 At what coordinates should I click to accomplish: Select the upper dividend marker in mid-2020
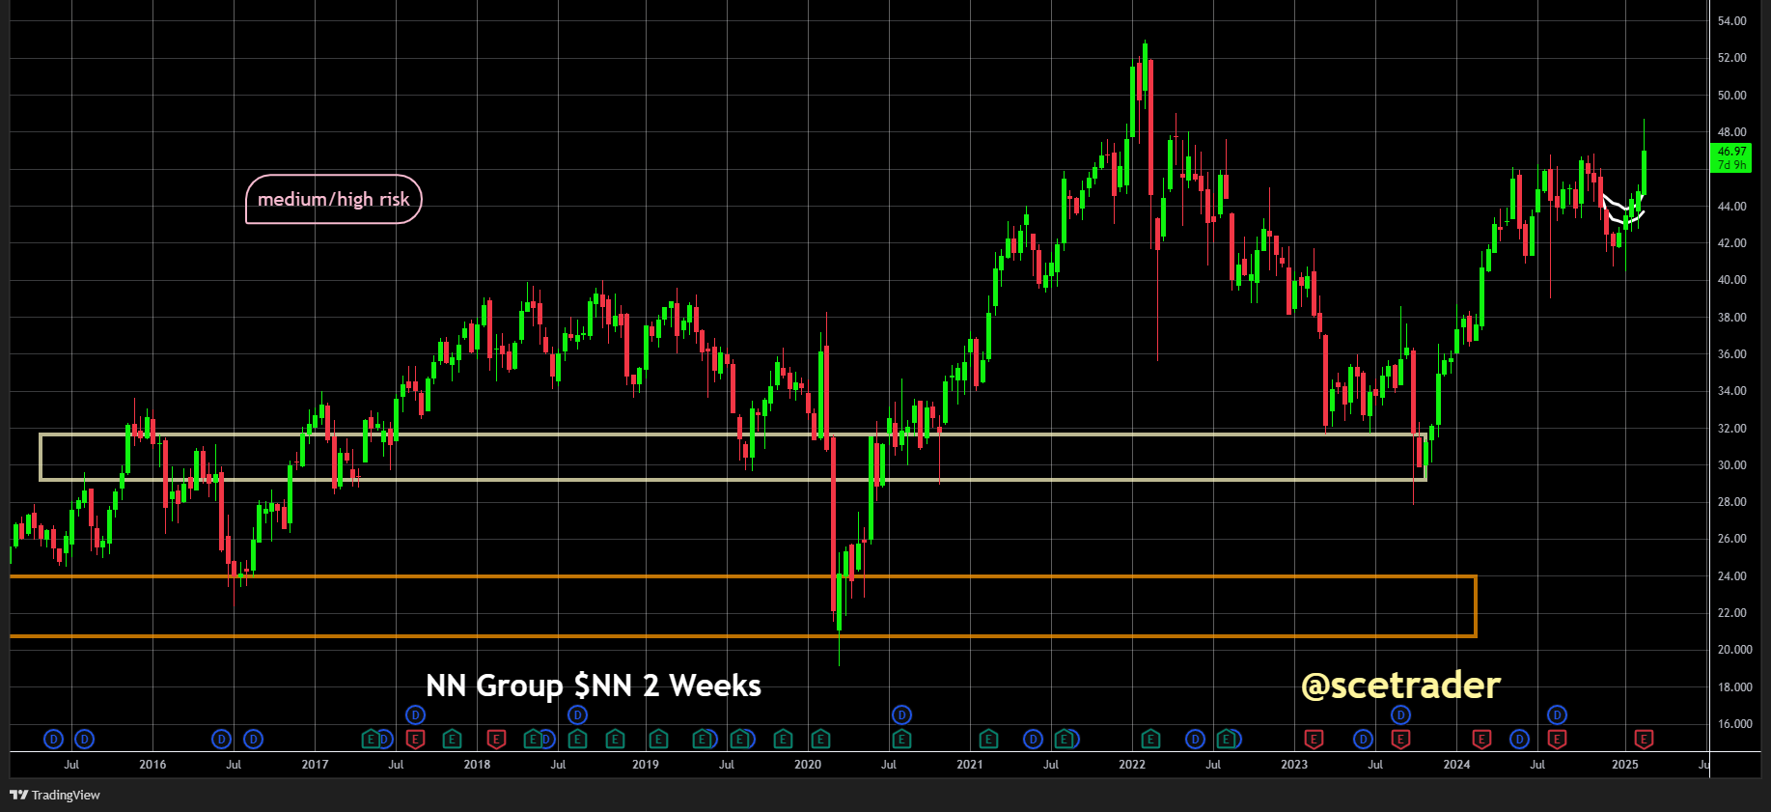(x=901, y=714)
